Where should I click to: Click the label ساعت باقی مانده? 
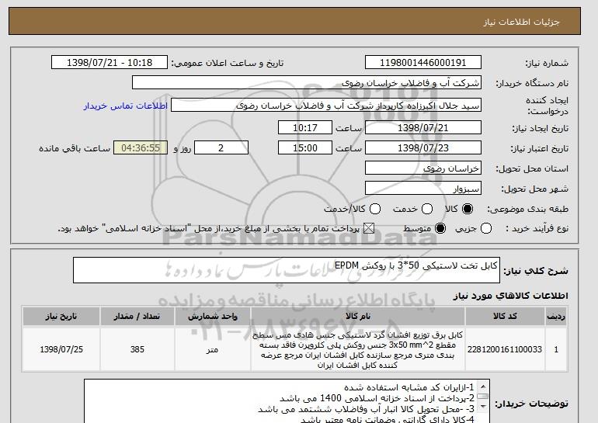75,148
